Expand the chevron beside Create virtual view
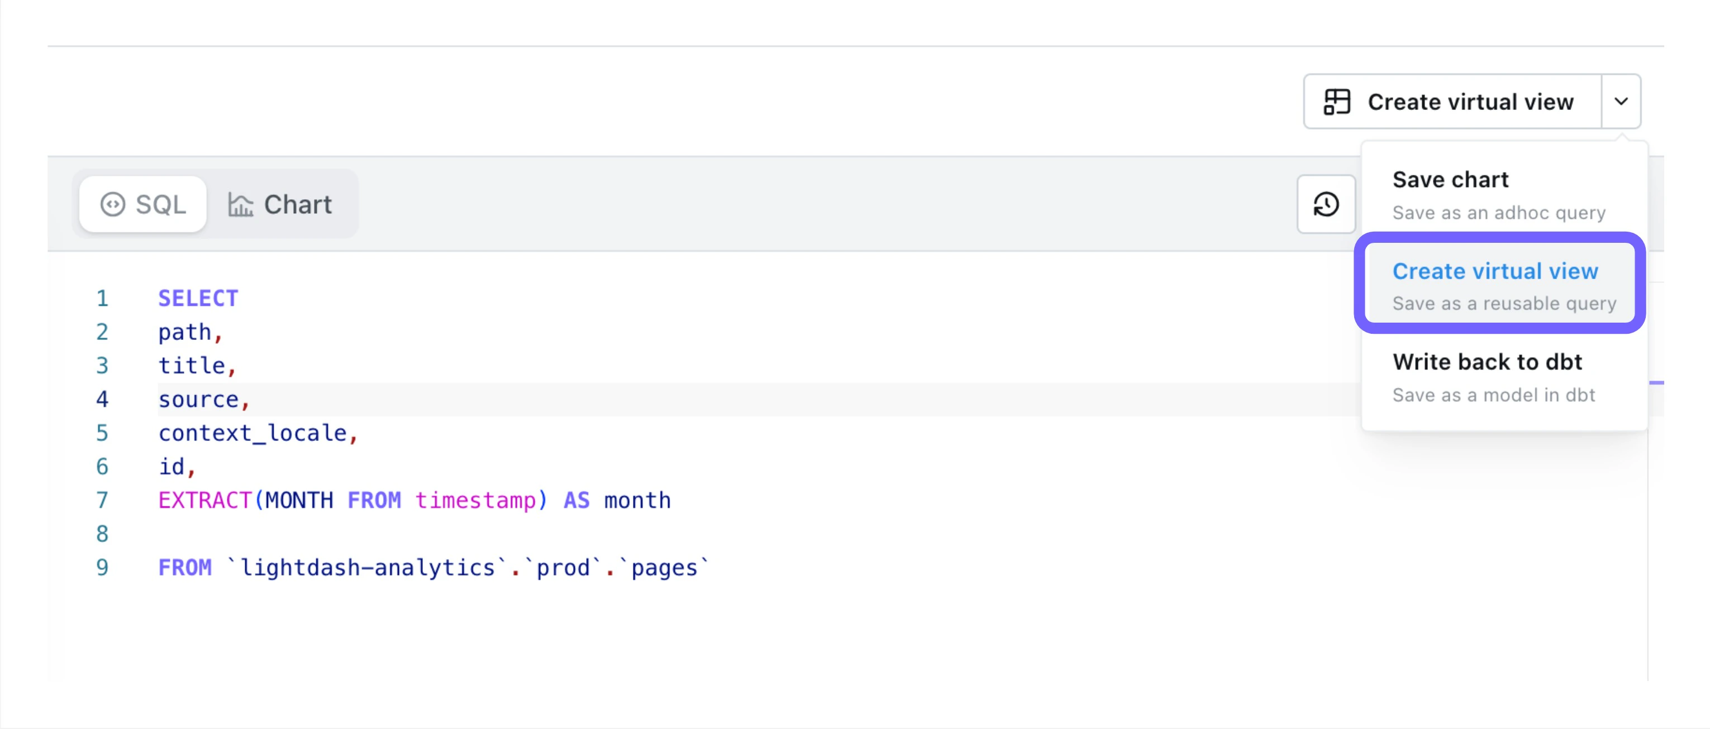 1621,102
